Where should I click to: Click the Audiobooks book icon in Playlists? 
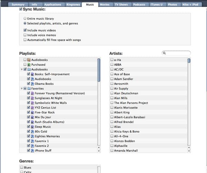pos(29,60)
